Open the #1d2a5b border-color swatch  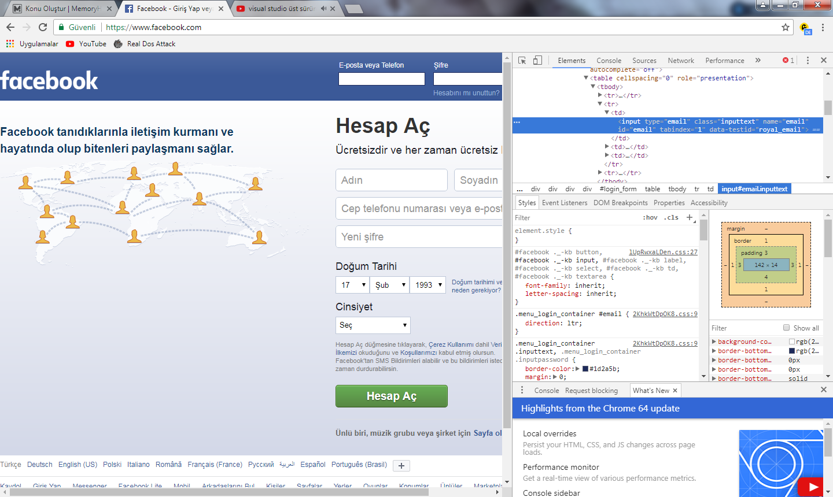click(x=585, y=369)
